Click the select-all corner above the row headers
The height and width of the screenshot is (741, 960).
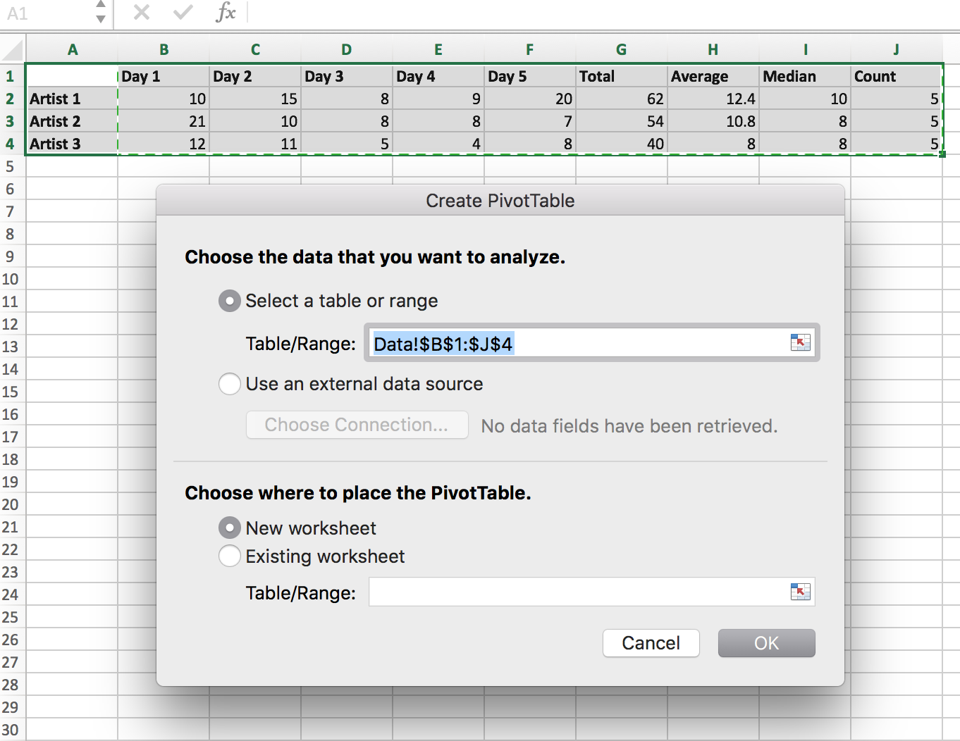pos(11,49)
